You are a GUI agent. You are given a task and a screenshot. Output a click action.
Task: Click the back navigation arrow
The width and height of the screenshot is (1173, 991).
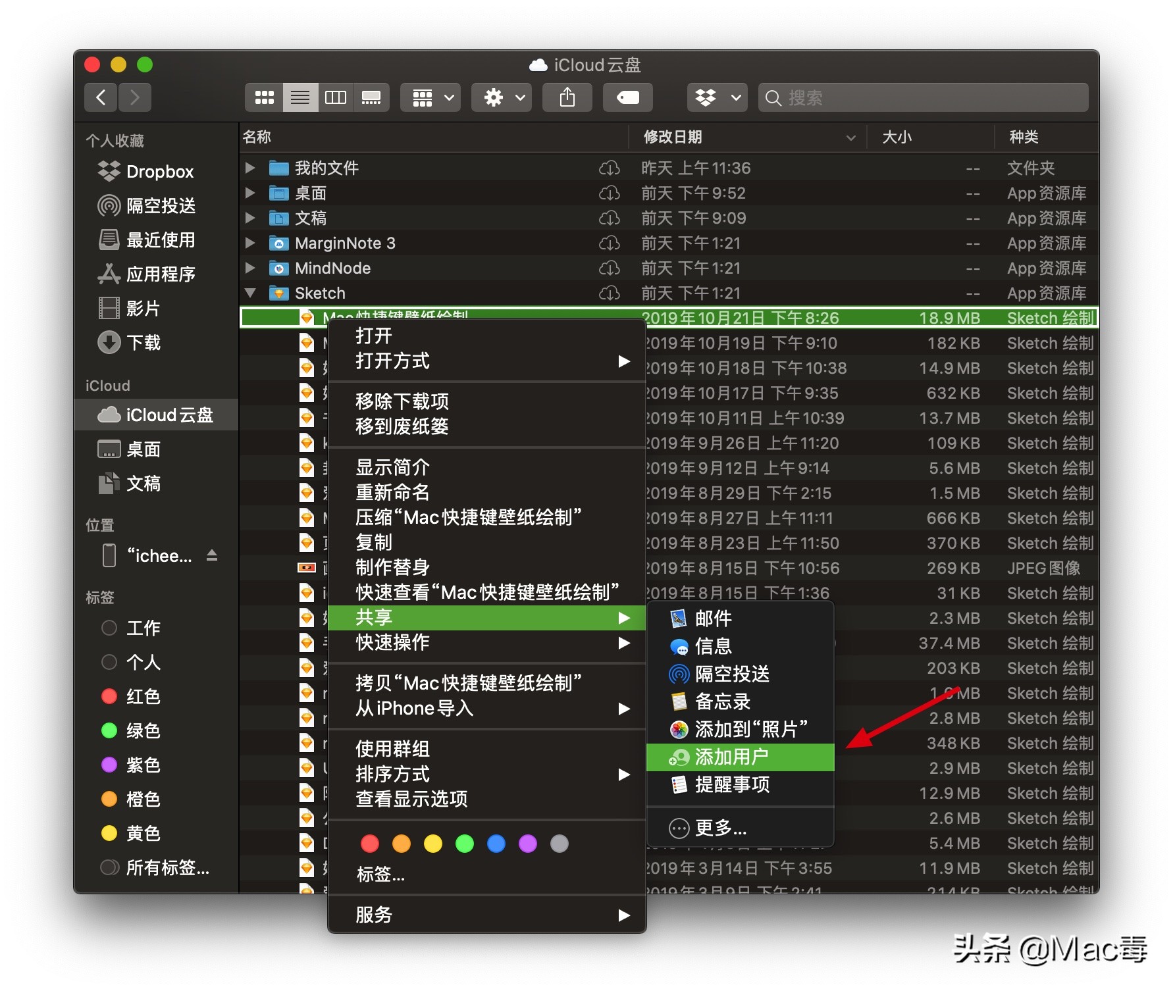[100, 97]
